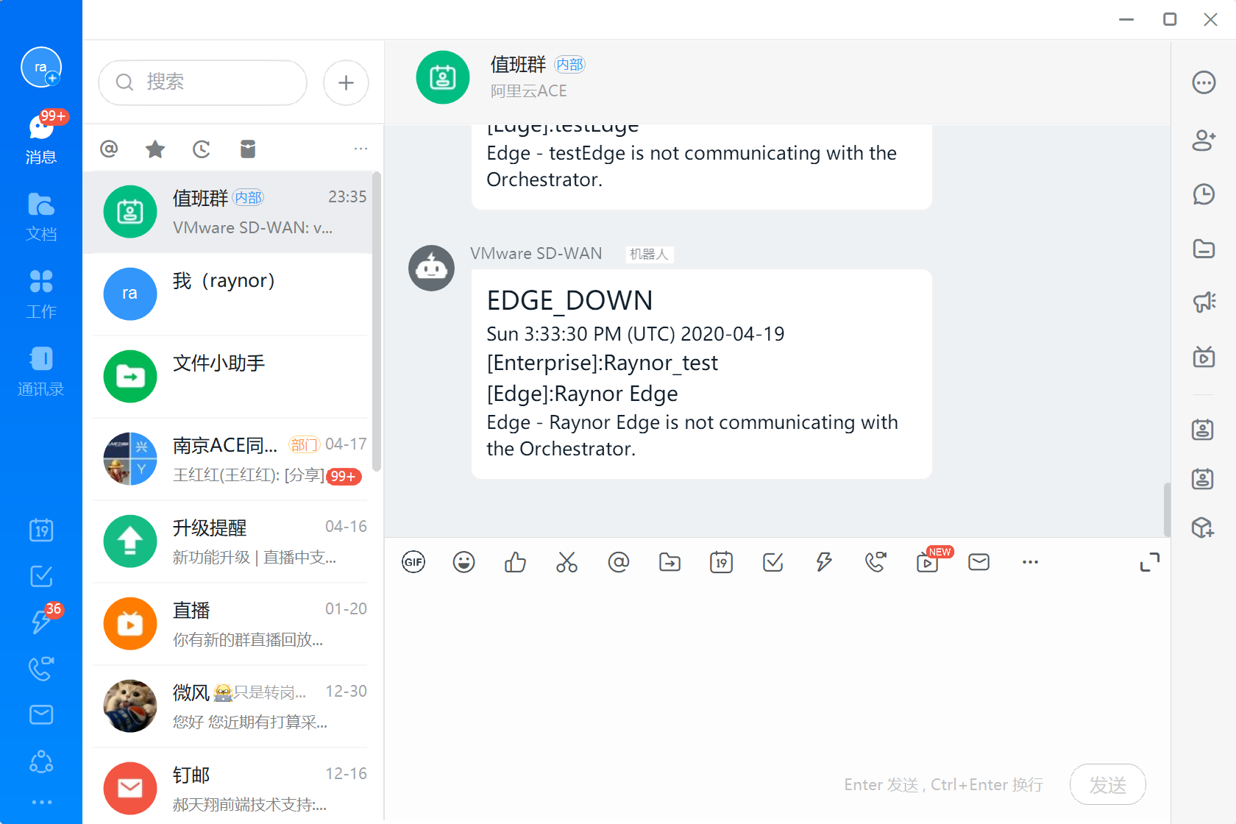
Task: Open group announcement megaphone icon
Action: click(1204, 302)
